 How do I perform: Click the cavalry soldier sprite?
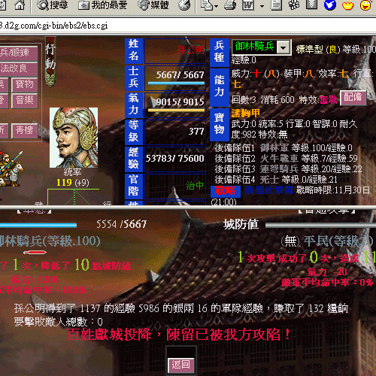click(x=11, y=168)
